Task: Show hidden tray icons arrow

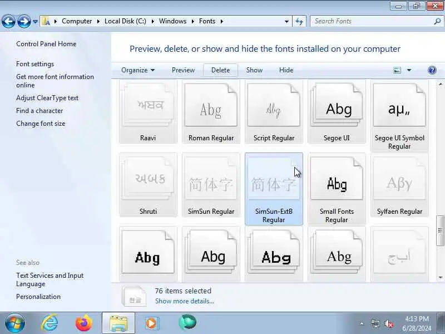Action: pos(362,324)
